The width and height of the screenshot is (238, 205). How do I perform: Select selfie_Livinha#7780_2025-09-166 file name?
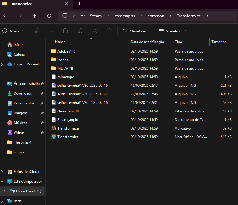[83, 102]
